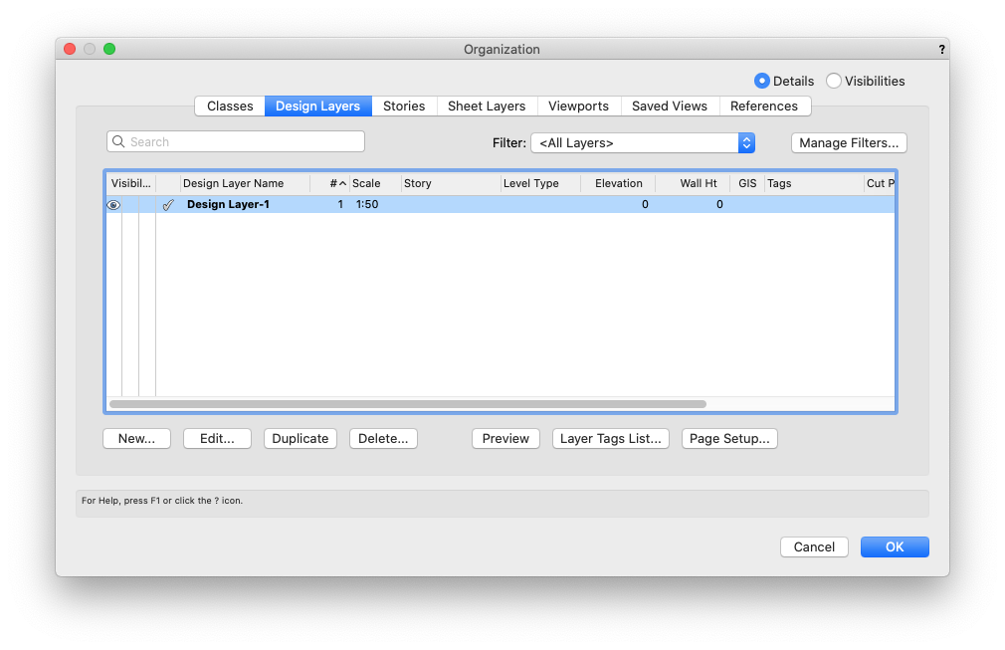Screen dimensions: 1005x650
Task: Switch to the Viewports tab
Action: pyautogui.click(x=579, y=107)
